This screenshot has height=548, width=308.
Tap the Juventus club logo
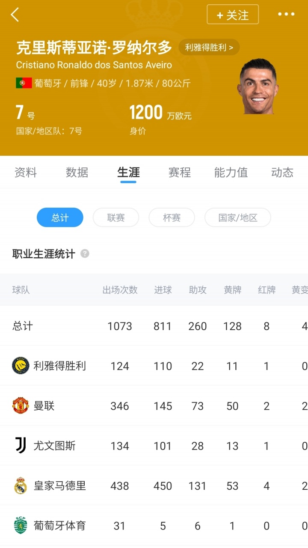20,446
